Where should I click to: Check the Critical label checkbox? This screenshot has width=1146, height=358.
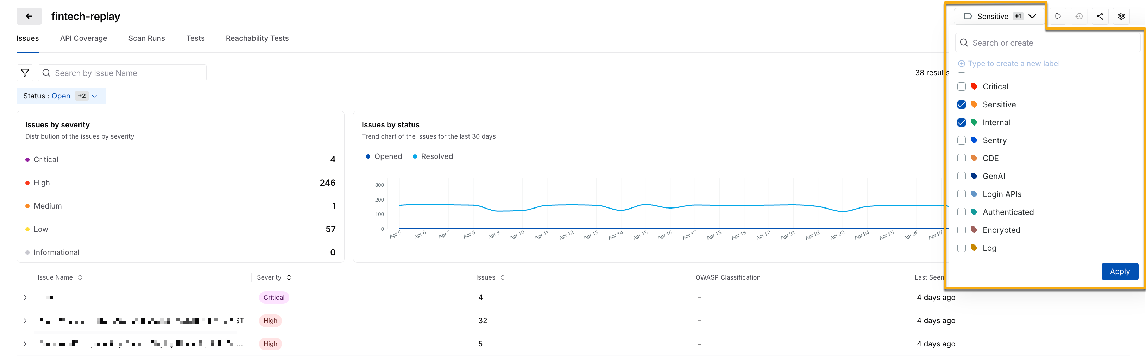coord(961,87)
